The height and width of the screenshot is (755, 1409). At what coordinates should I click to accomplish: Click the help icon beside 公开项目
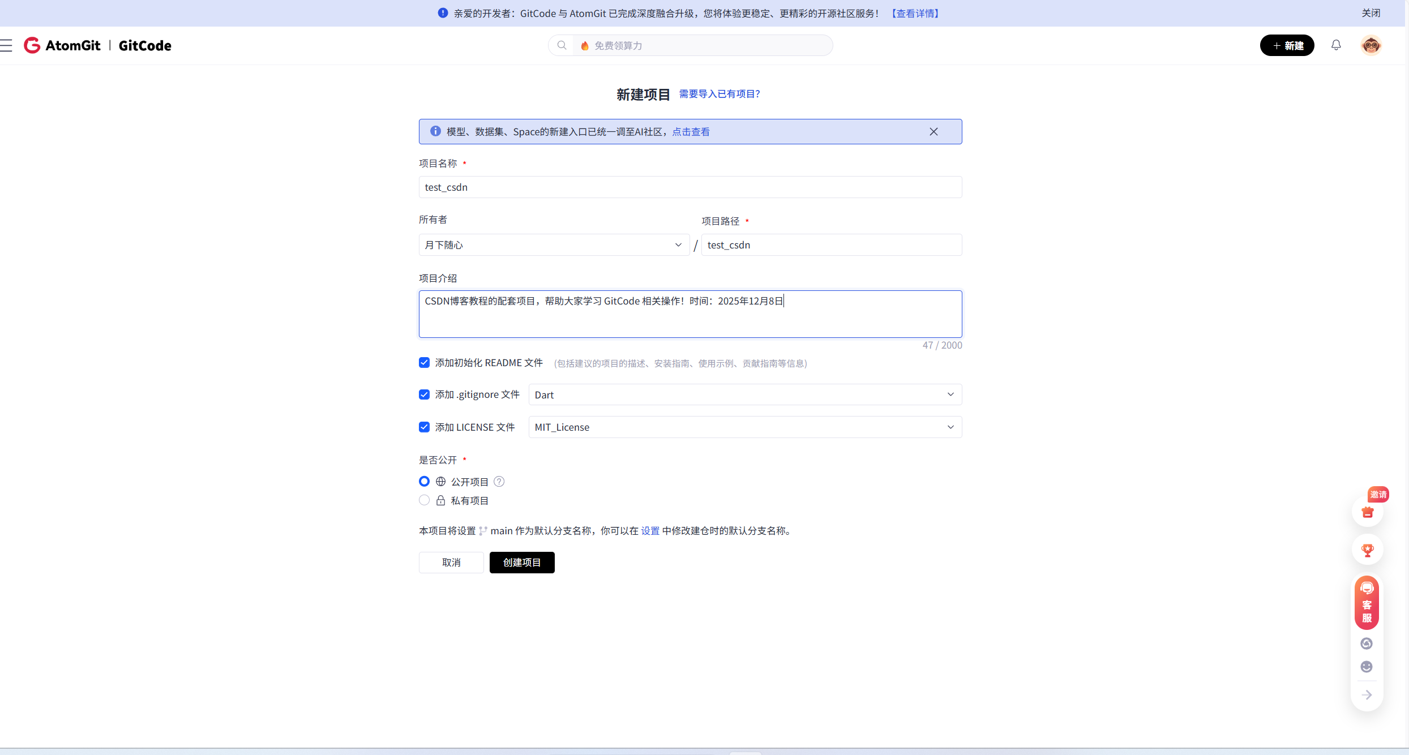(499, 482)
